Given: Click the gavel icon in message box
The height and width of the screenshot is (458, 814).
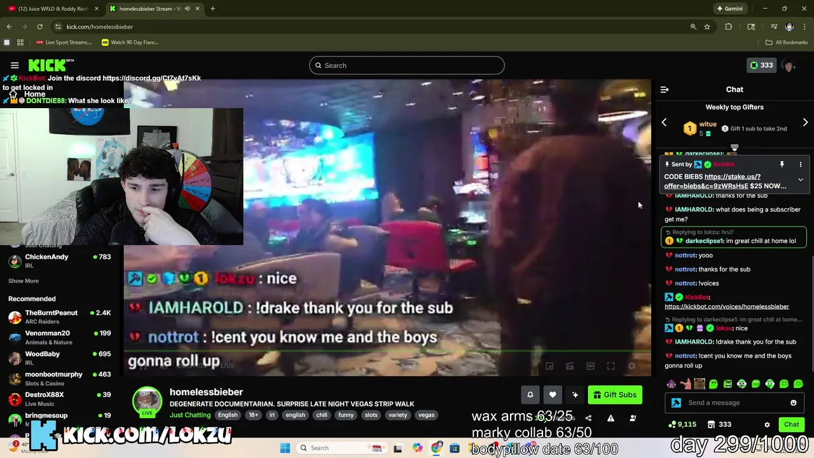Looking at the screenshot, I should click(x=676, y=403).
